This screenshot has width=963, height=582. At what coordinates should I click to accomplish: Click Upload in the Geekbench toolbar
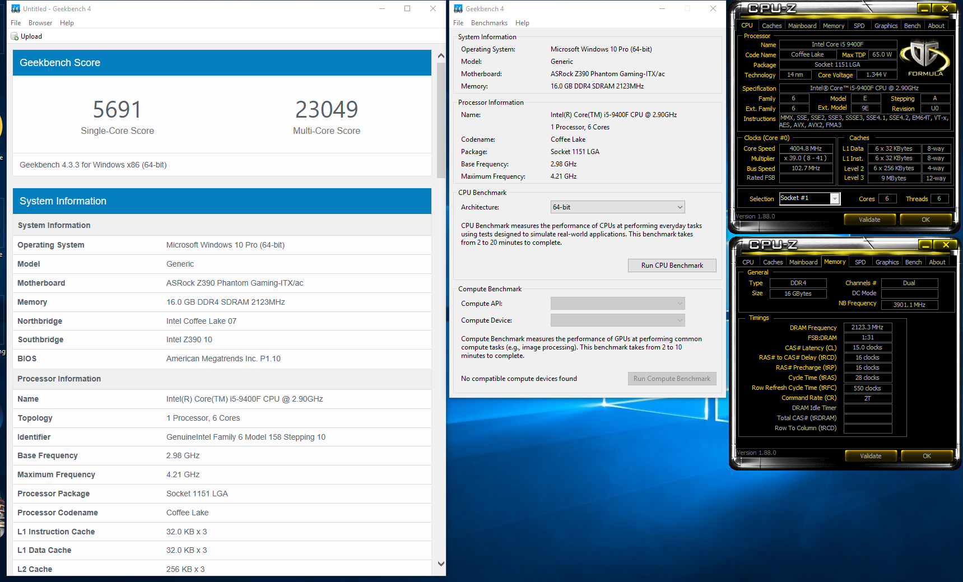click(x=26, y=36)
